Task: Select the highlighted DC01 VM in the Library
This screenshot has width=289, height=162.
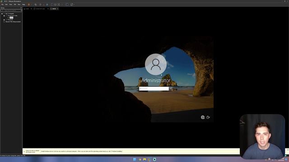Action: point(11,18)
